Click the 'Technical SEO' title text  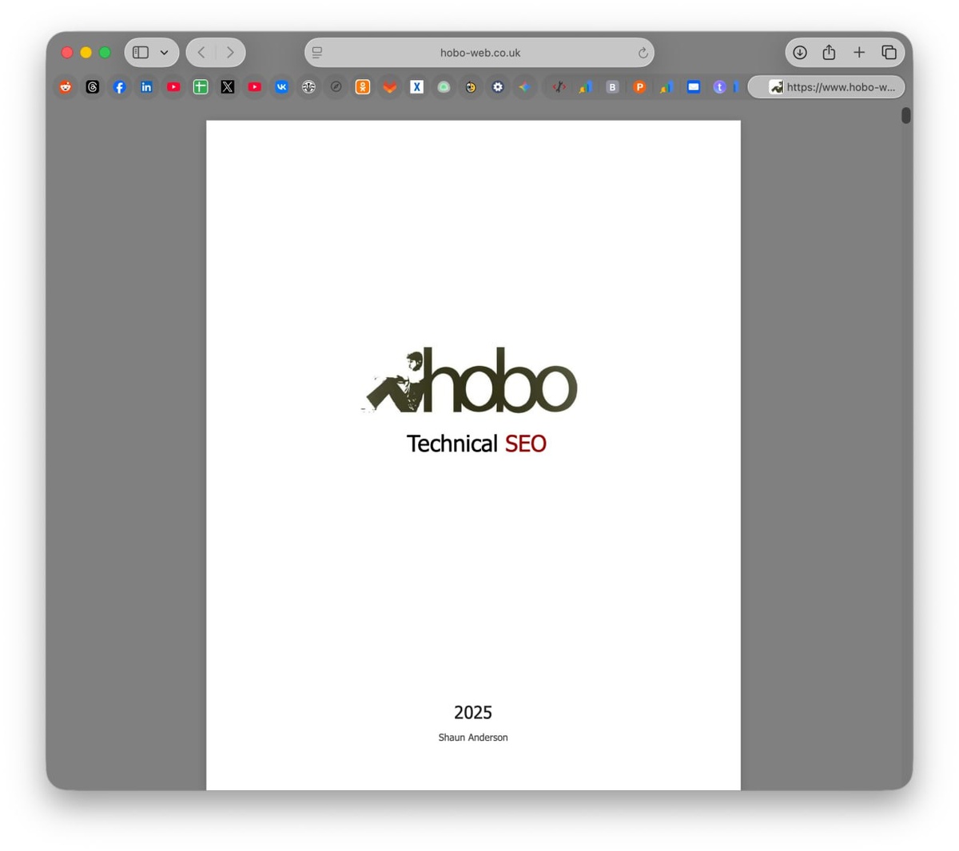[x=476, y=443]
